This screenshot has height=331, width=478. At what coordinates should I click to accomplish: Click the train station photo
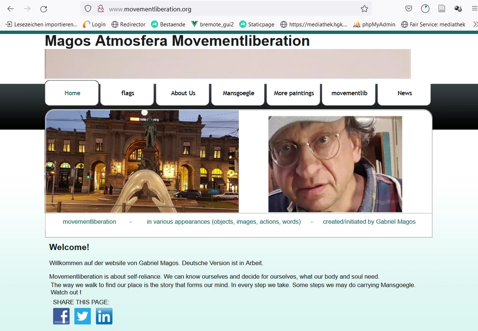point(142,161)
